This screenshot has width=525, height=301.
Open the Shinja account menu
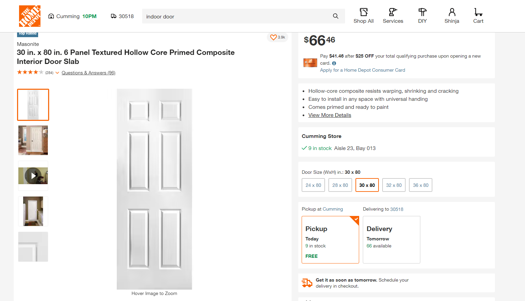pos(452,16)
